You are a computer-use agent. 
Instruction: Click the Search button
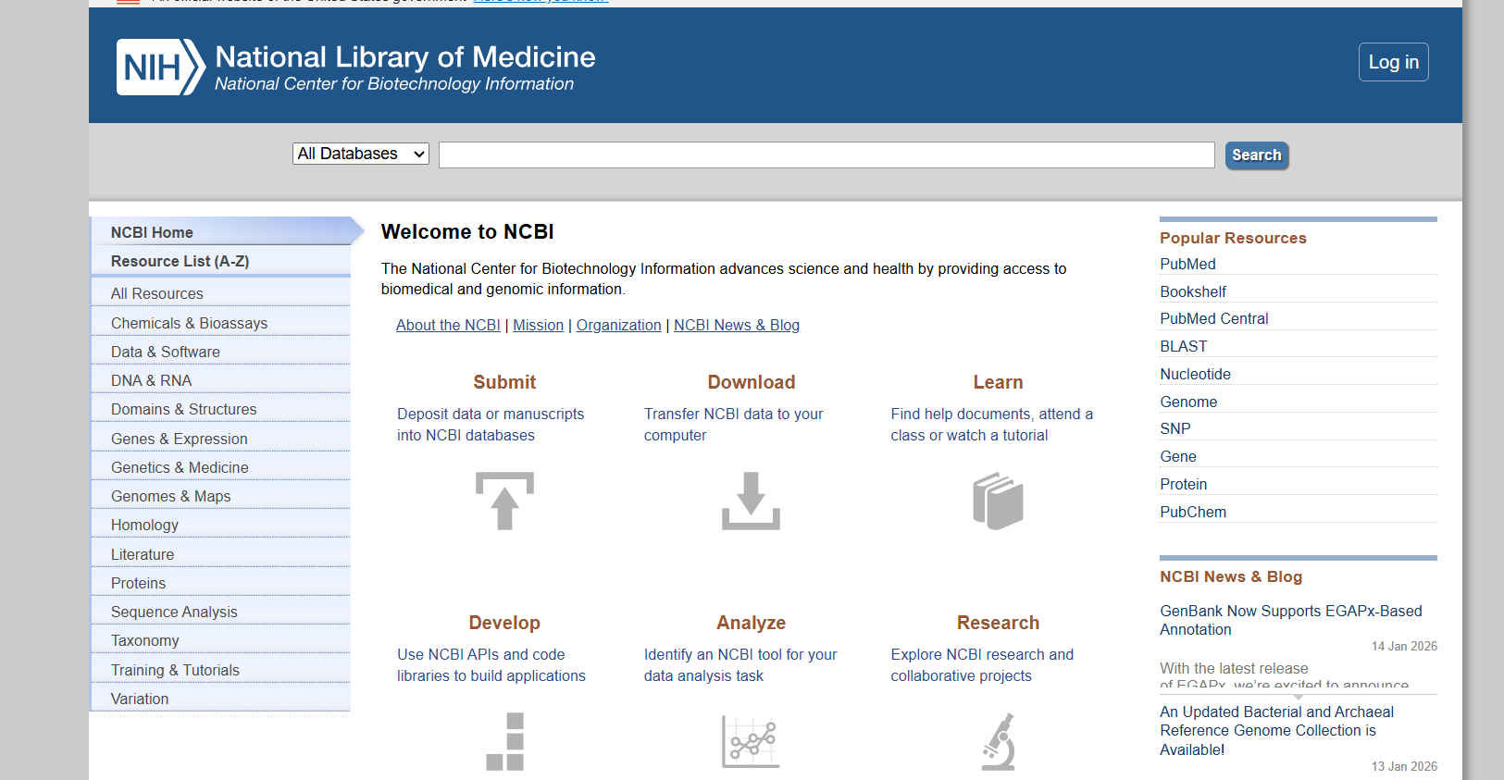(1256, 155)
